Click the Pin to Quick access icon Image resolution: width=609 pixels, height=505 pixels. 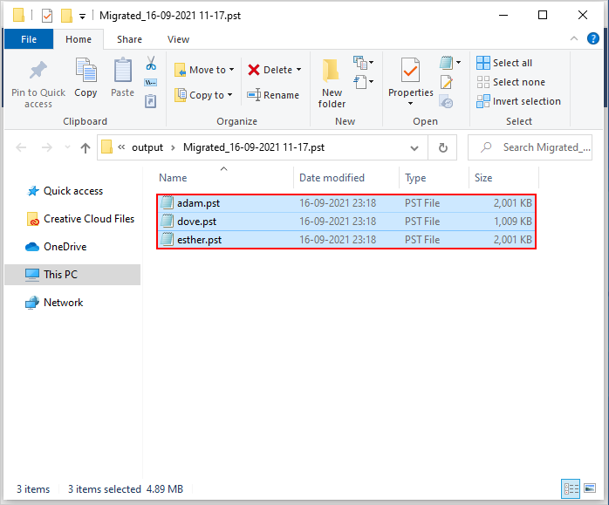[38, 71]
